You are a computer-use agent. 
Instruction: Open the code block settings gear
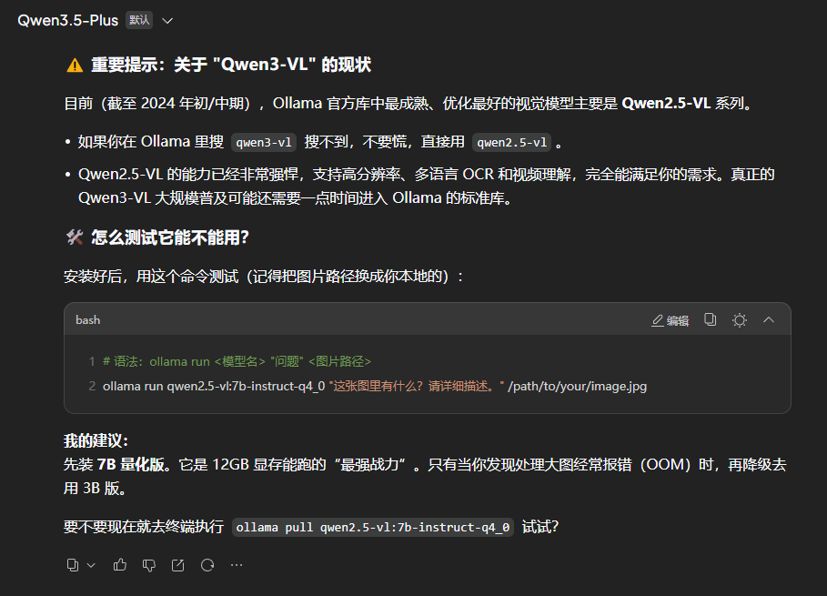coord(739,319)
